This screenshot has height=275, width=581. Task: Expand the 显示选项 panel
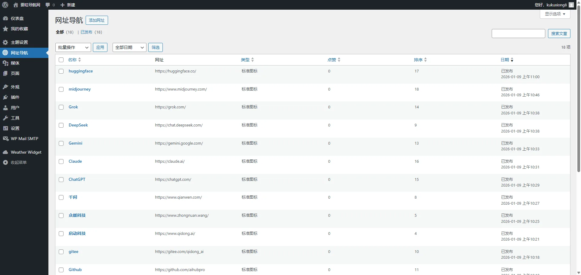click(555, 14)
